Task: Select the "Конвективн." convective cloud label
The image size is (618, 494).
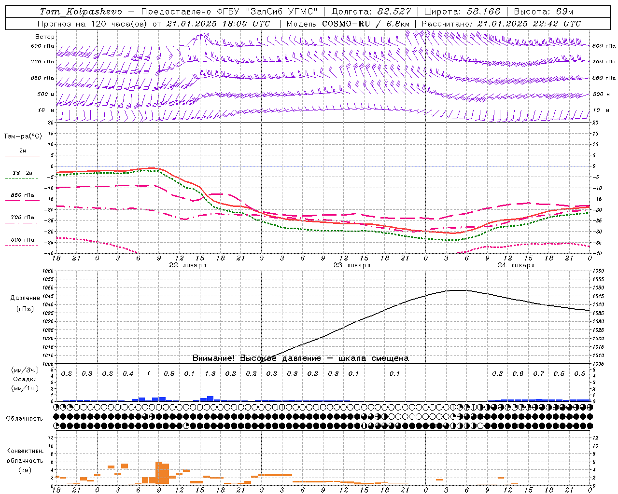Action: 25,451
